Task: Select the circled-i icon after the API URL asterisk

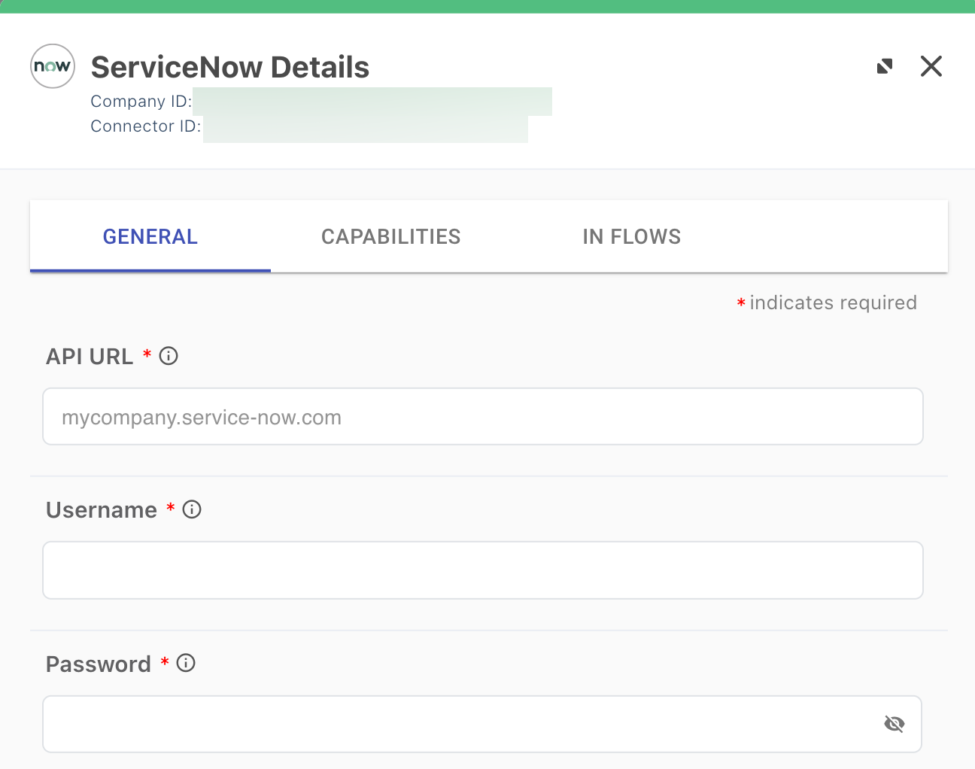Action: 169,355
